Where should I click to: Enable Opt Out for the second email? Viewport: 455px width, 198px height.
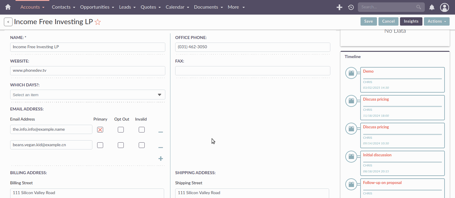(120, 145)
